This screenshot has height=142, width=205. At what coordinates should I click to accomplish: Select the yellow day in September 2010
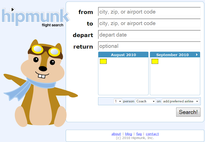point(155,61)
